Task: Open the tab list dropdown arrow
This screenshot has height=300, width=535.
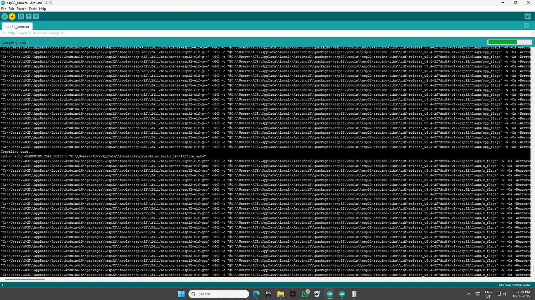Action: point(526,25)
